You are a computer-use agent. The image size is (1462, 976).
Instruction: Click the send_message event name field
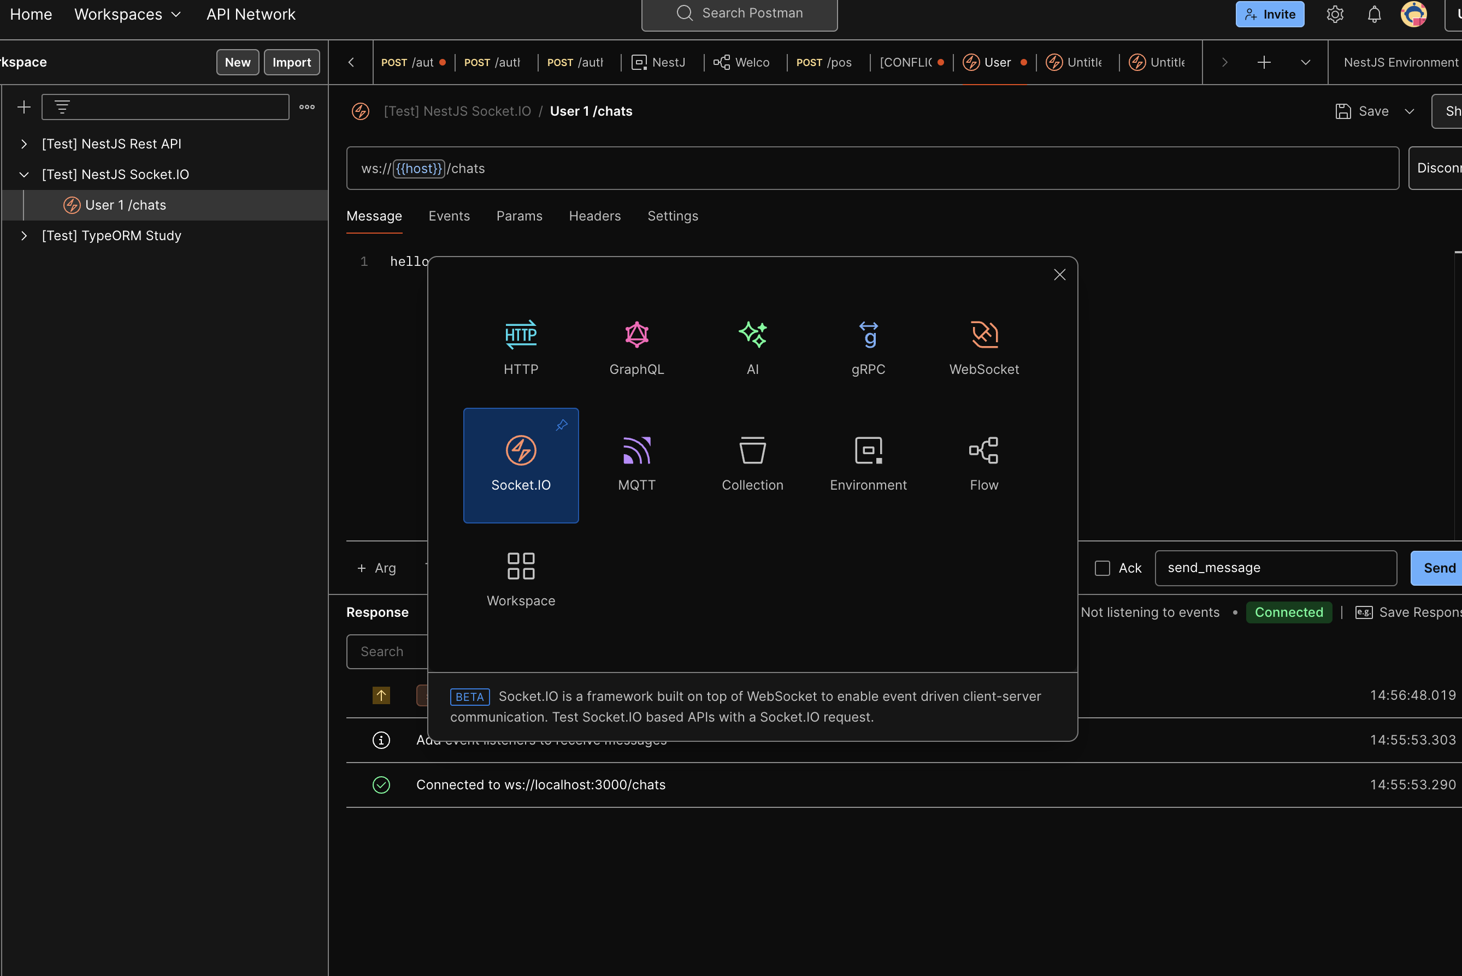pos(1275,568)
